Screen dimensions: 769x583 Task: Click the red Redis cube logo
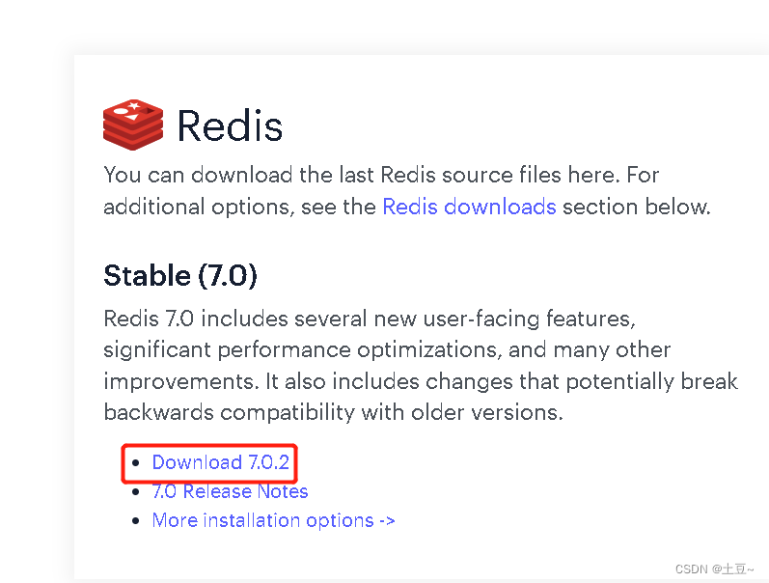[x=133, y=125]
